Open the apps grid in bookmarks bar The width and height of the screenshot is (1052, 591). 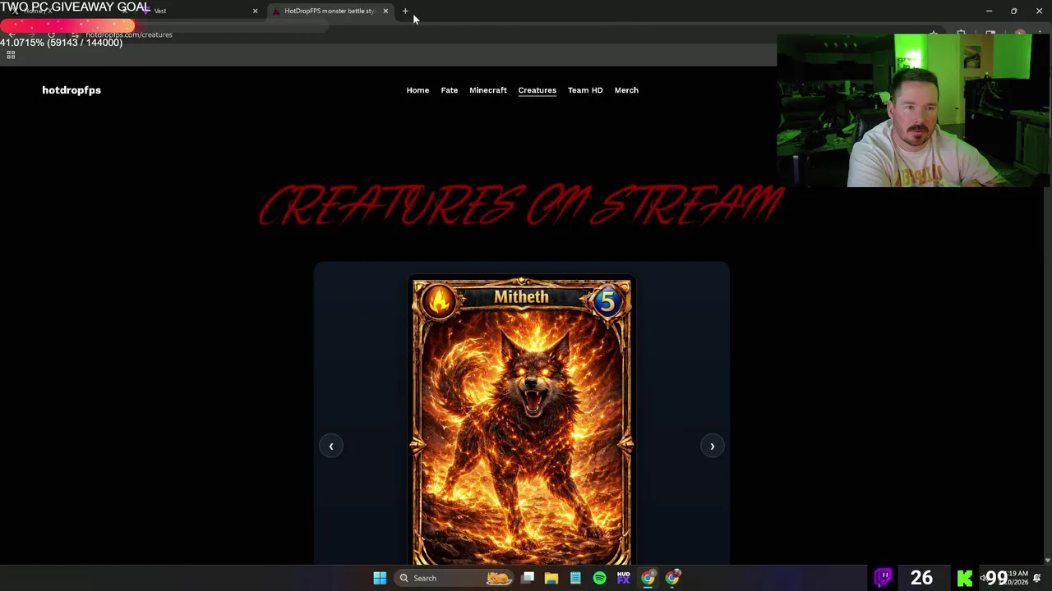pyautogui.click(x=11, y=55)
